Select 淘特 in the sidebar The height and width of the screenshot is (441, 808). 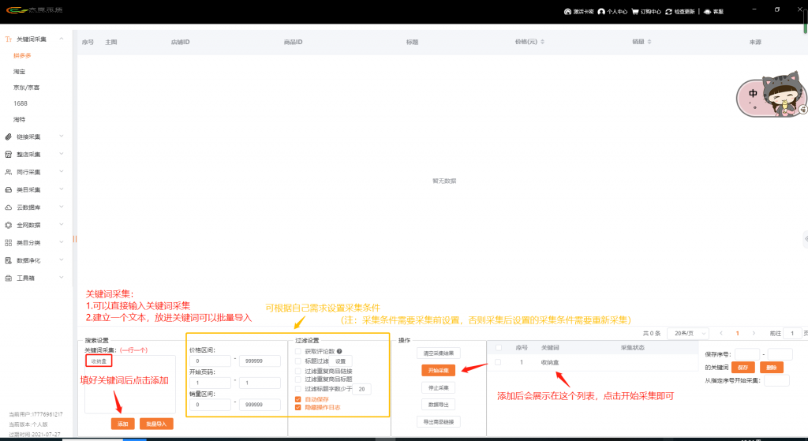(x=19, y=120)
